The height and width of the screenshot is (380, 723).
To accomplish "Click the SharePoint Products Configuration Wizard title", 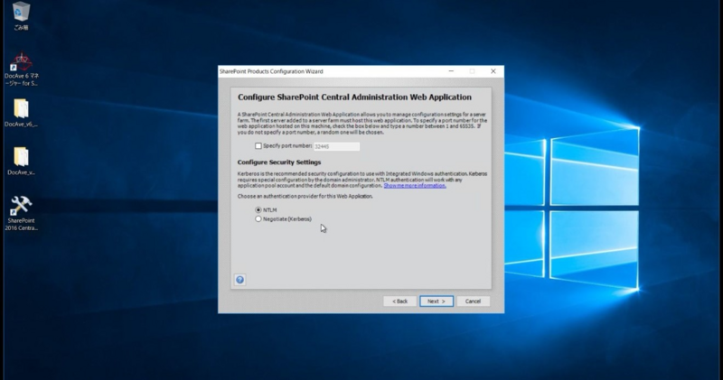I will tap(271, 71).
